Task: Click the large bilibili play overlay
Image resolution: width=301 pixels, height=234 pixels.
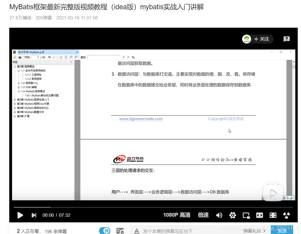Action: (273, 192)
